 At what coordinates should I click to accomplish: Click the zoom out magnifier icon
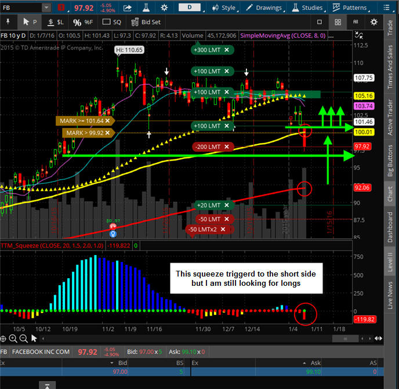tap(23, 339)
